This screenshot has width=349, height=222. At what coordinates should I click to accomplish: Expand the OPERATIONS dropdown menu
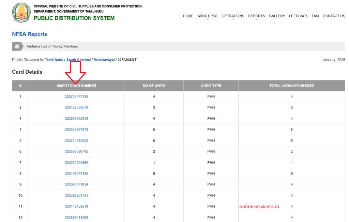click(232, 16)
